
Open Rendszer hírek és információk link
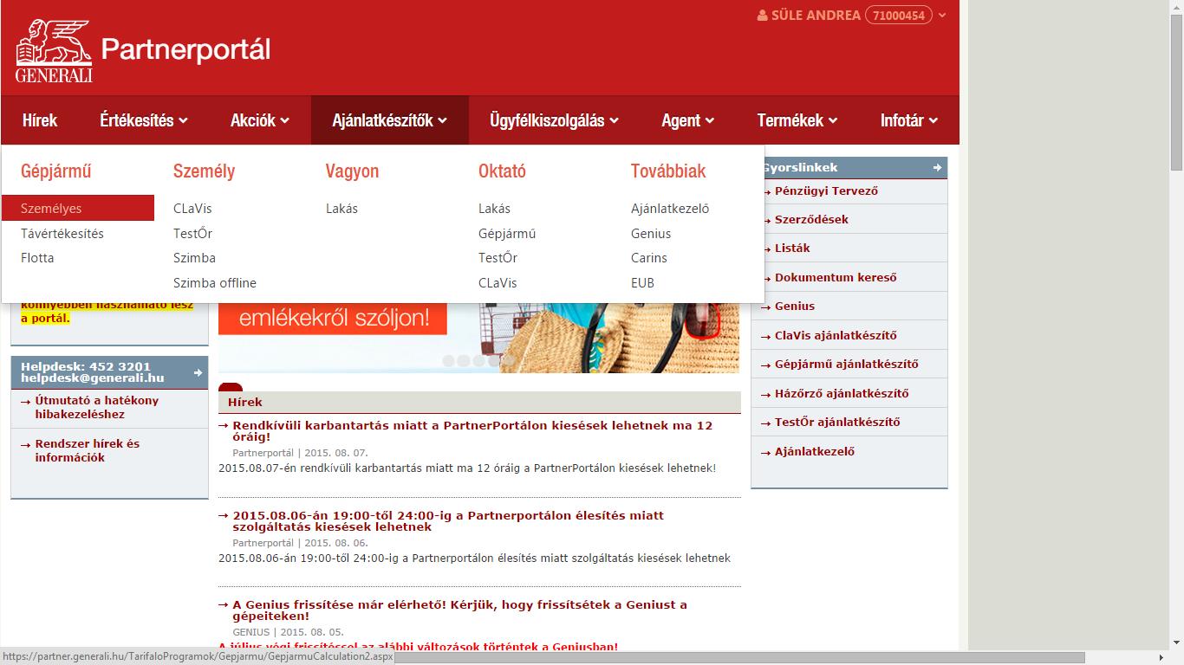(88, 451)
